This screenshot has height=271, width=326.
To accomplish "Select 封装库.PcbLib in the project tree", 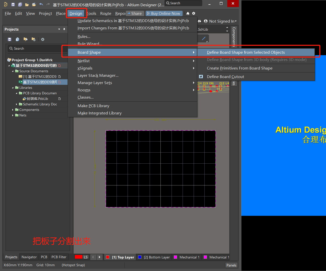I will (37, 99).
